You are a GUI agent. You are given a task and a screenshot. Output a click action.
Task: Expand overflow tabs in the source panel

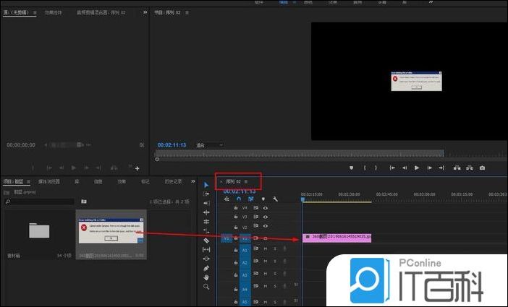[145, 12]
